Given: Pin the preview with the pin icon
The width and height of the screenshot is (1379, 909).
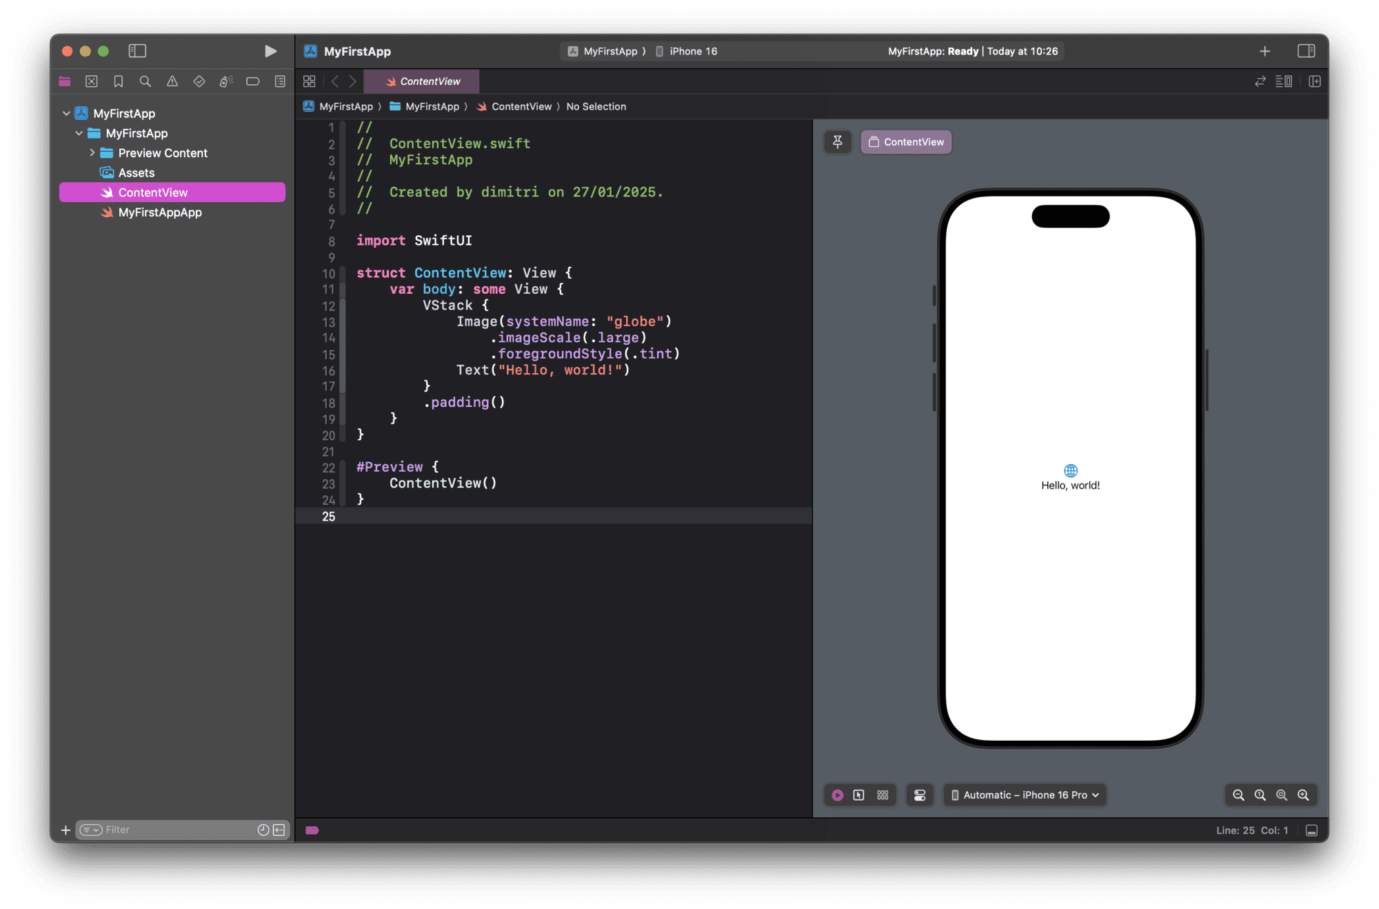Looking at the screenshot, I should pyautogui.click(x=838, y=142).
